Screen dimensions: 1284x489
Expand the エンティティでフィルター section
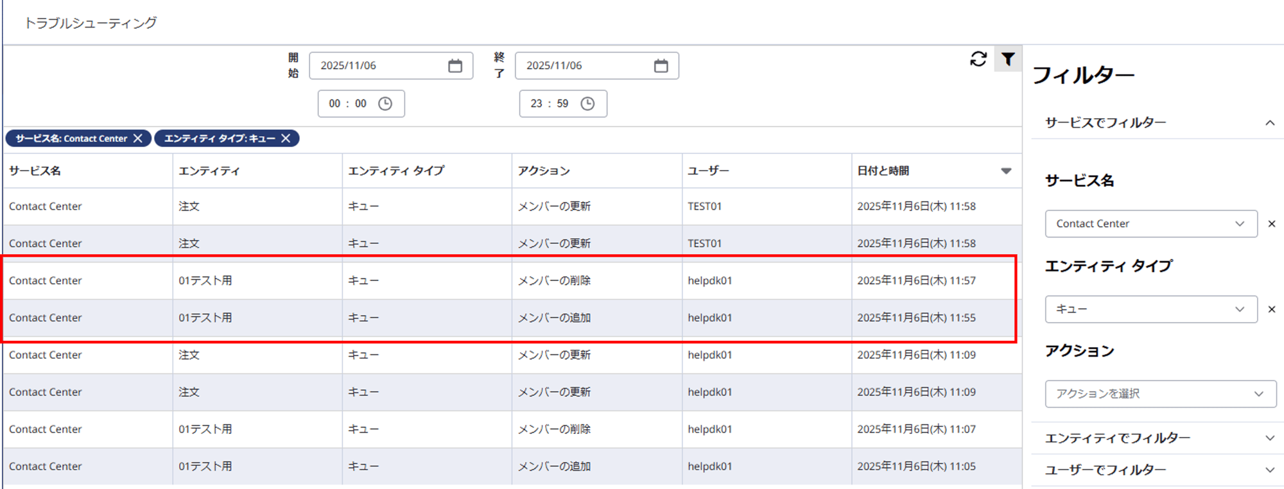pyautogui.click(x=1269, y=438)
